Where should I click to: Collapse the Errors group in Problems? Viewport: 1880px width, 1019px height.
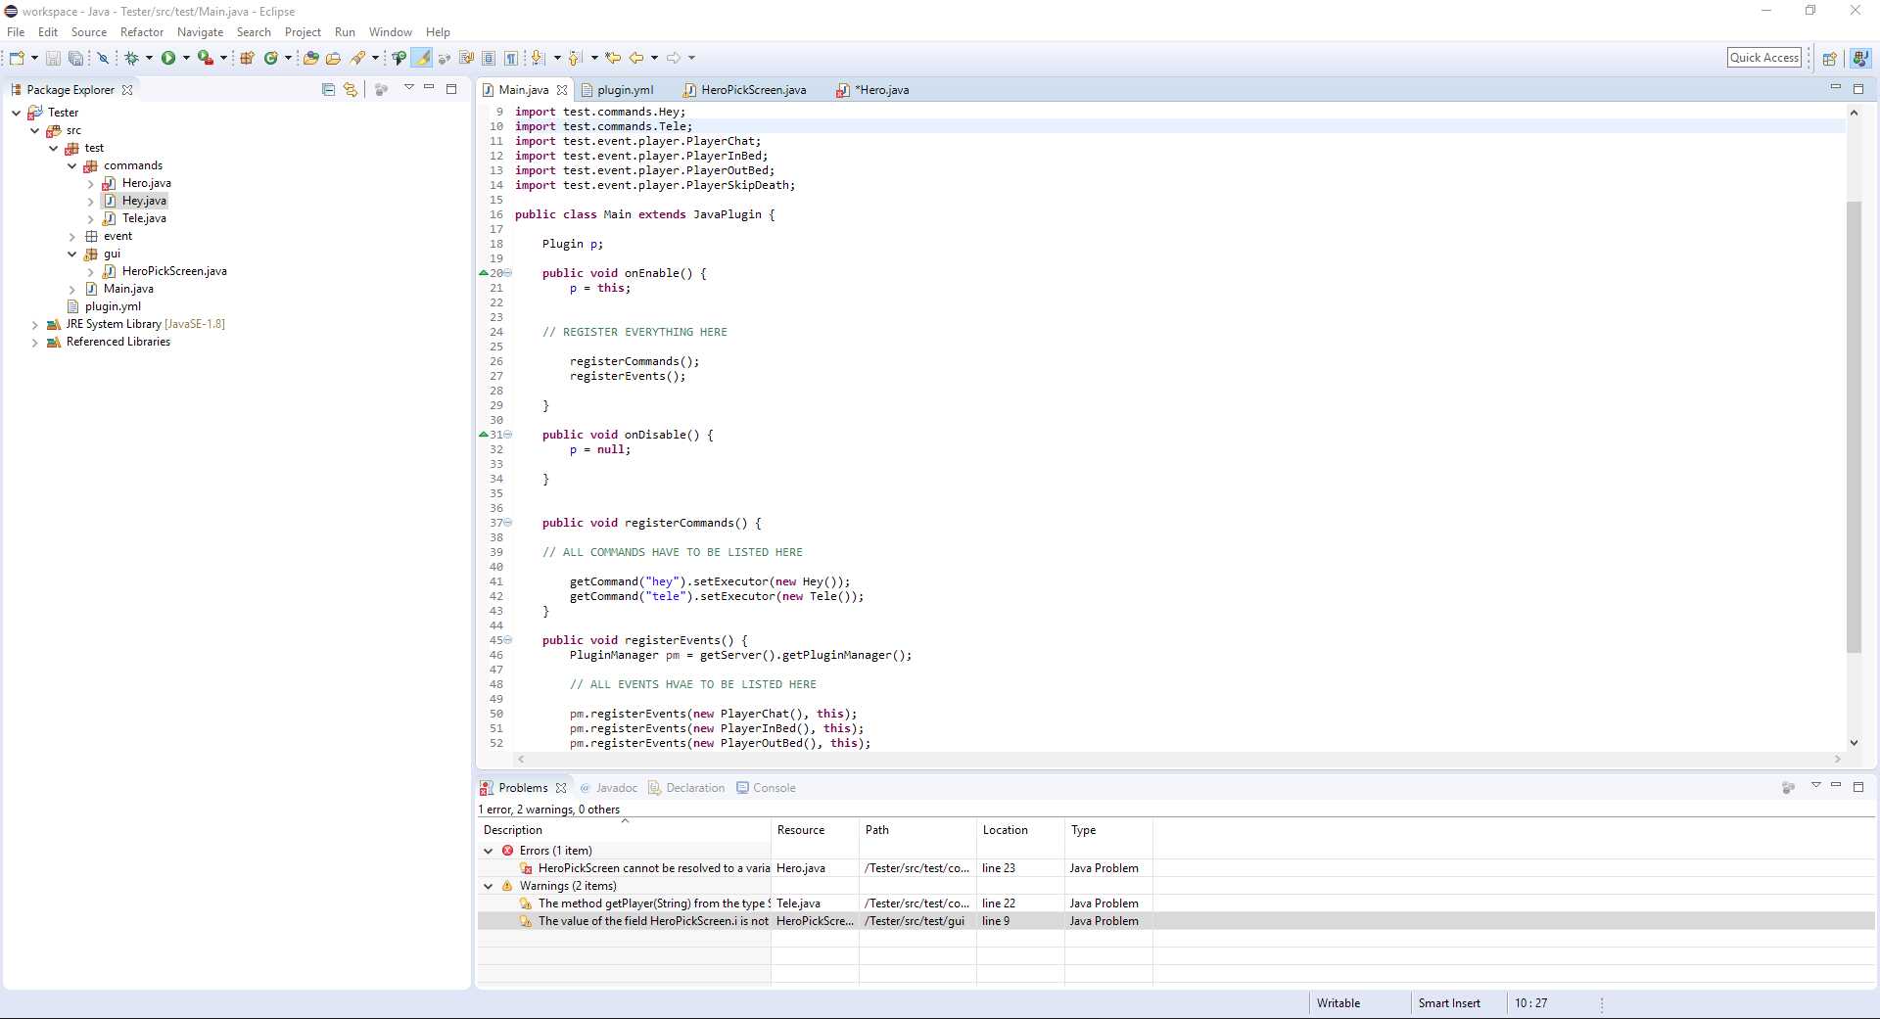(489, 852)
